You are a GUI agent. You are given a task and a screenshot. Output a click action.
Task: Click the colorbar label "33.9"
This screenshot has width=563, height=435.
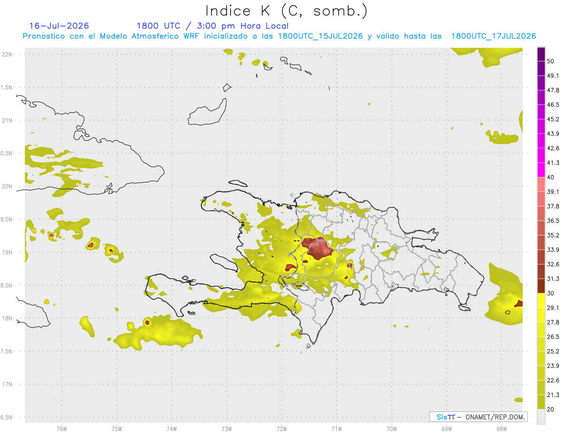[x=553, y=250]
